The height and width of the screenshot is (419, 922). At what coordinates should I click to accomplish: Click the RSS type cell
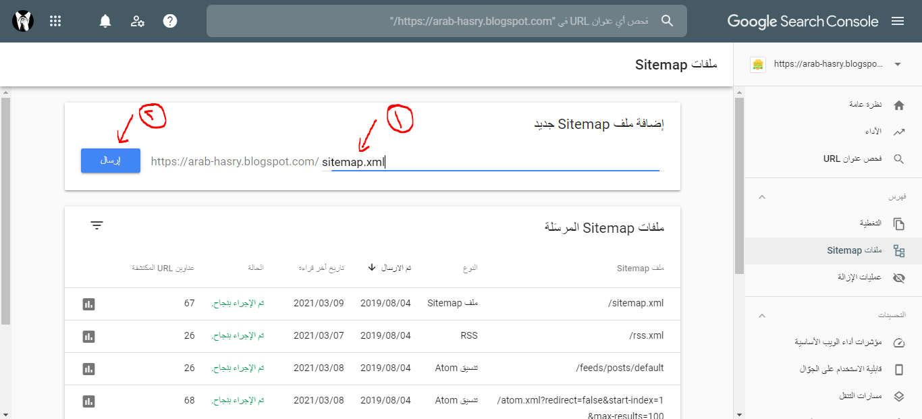(469, 336)
